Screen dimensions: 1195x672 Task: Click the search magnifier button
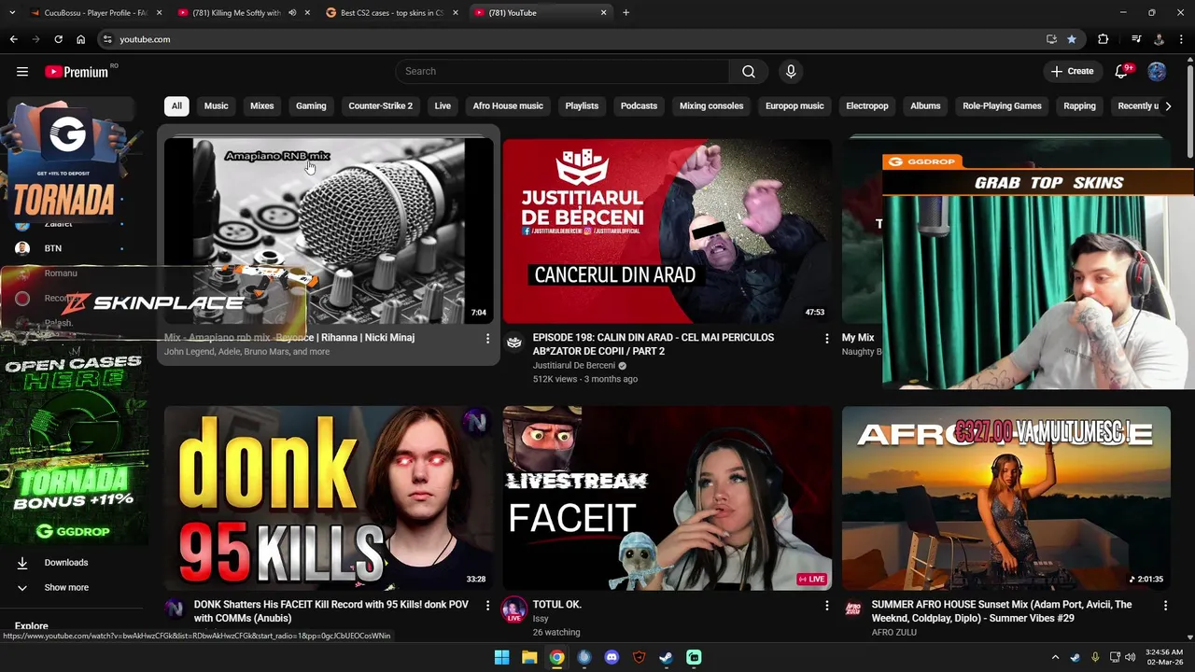(x=749, y=72)
